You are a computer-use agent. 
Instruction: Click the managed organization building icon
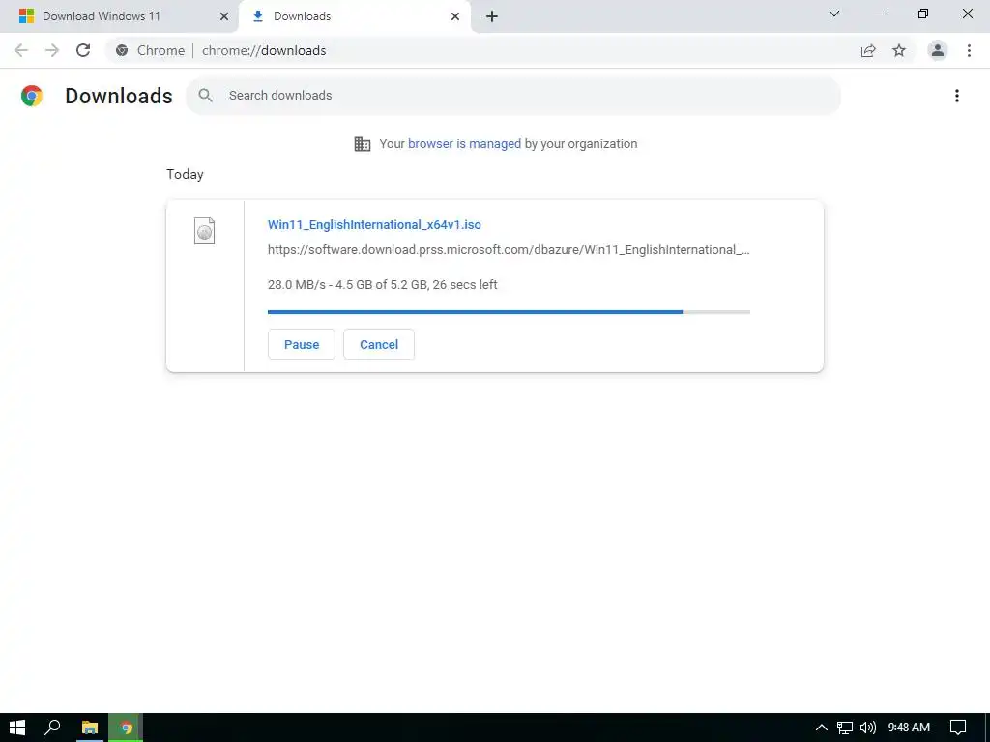click(363, 144)
